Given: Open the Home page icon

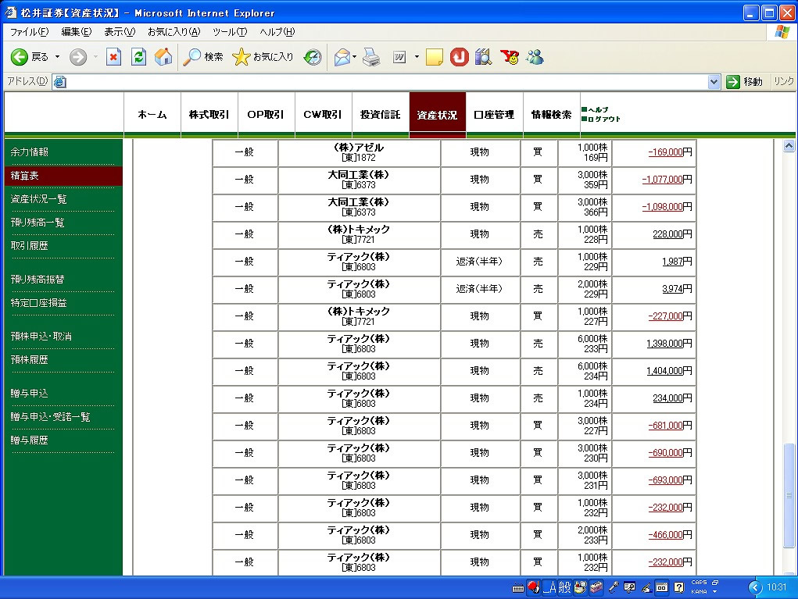Looking at the screenshot, I should point(163,57).
